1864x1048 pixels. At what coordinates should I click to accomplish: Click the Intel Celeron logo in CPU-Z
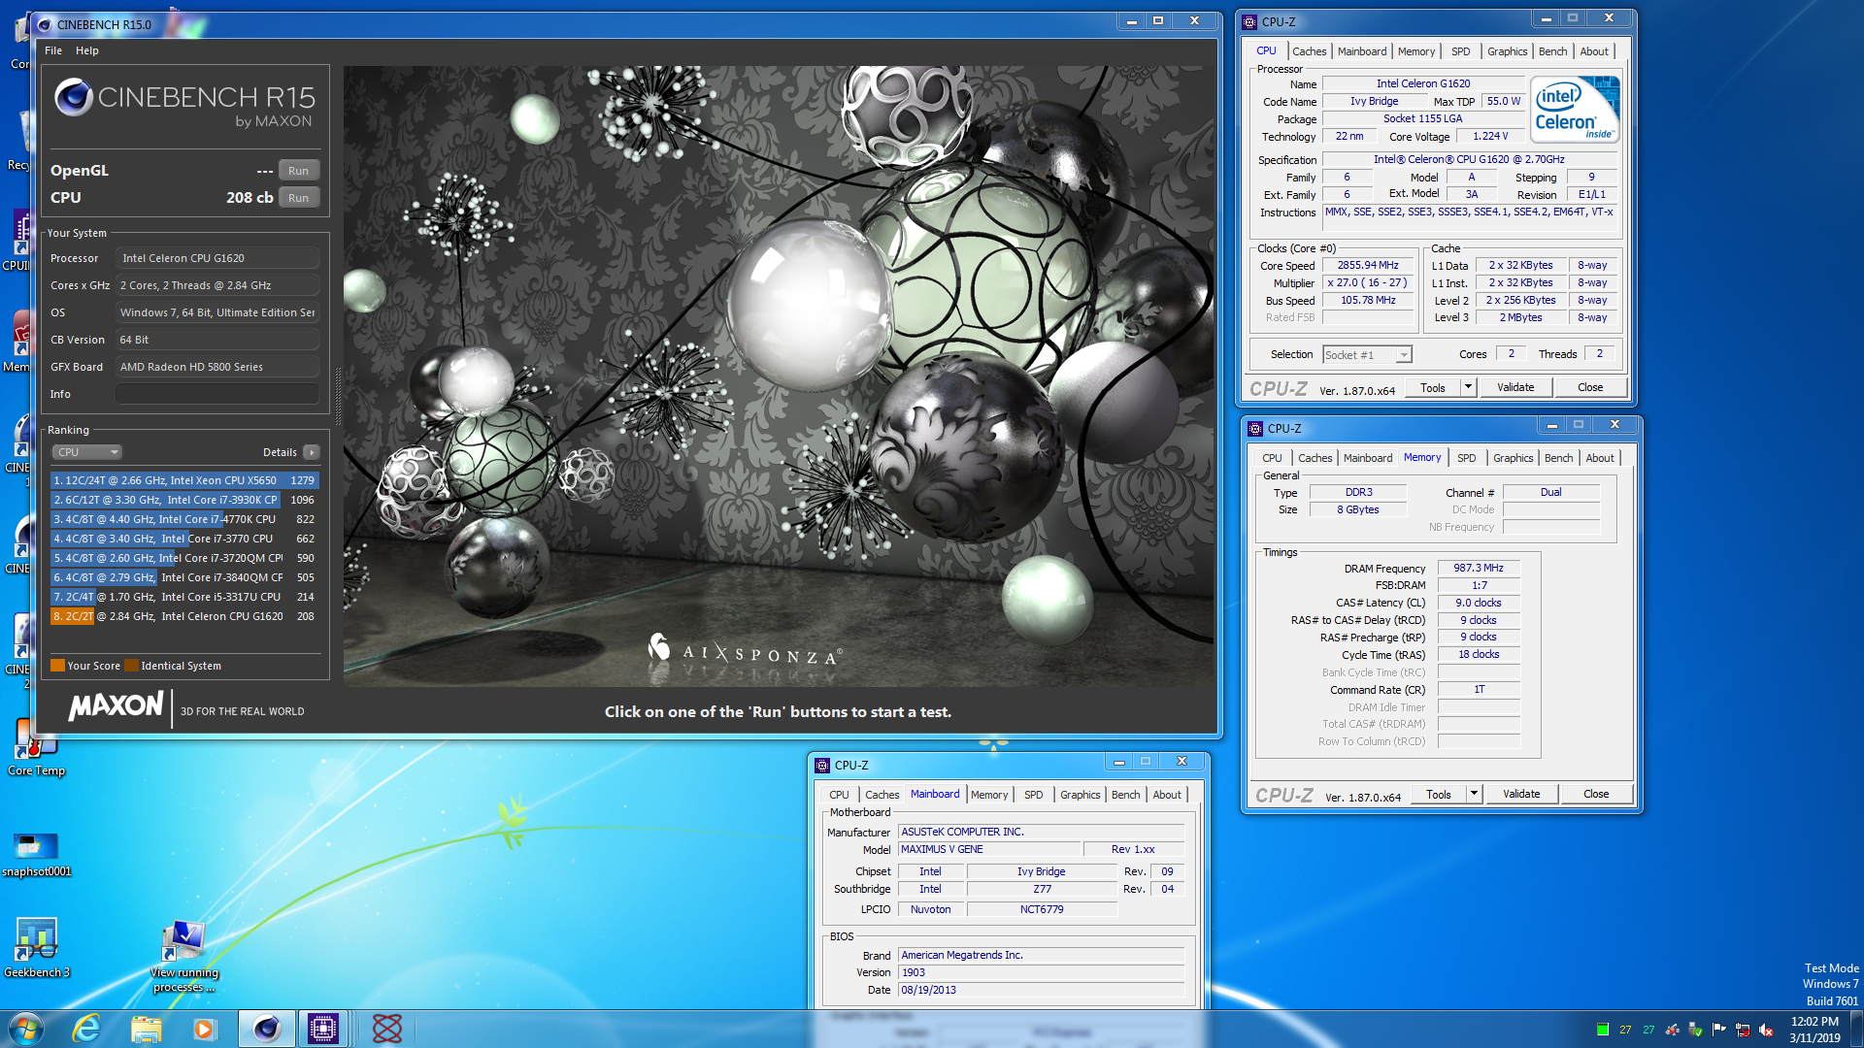(x=1575, y=110)
